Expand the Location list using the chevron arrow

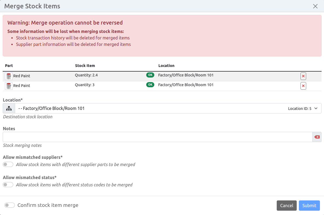pyautogui.click(x=316, y=108)
